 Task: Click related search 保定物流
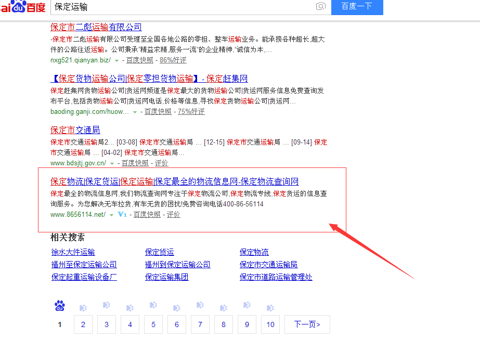(254, 252)
